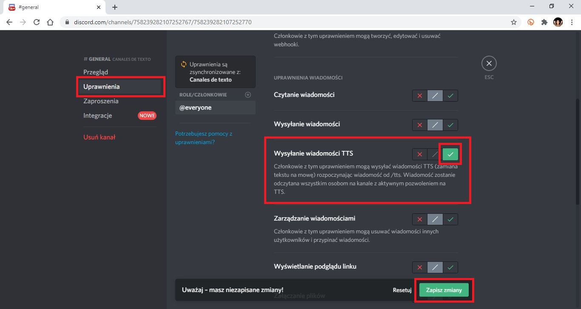This screenshot has height=309, width=581.
Task: Open the browser extensions puzzle icon
Action: (x=544, y=22)
